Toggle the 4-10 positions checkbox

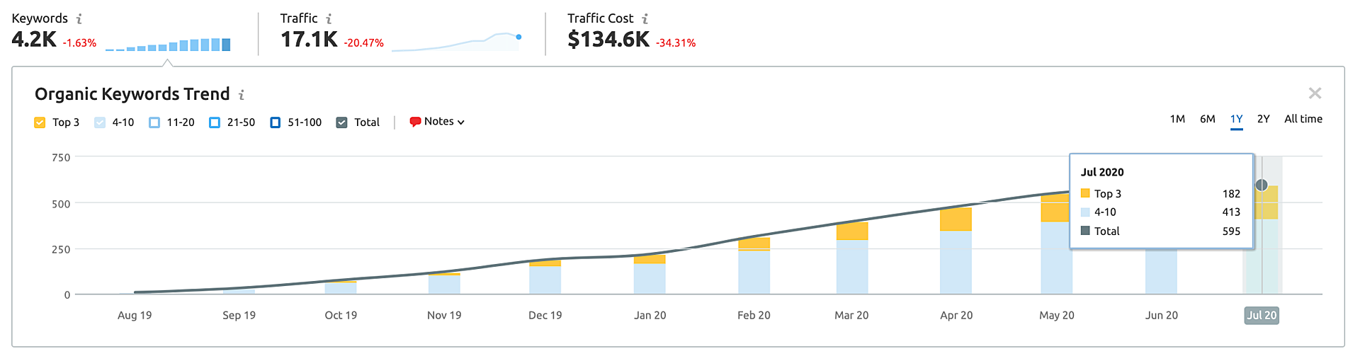coord(100,122)
